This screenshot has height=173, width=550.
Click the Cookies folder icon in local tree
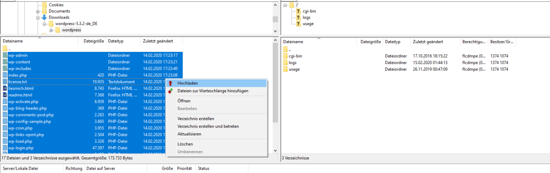click(44, 5)
